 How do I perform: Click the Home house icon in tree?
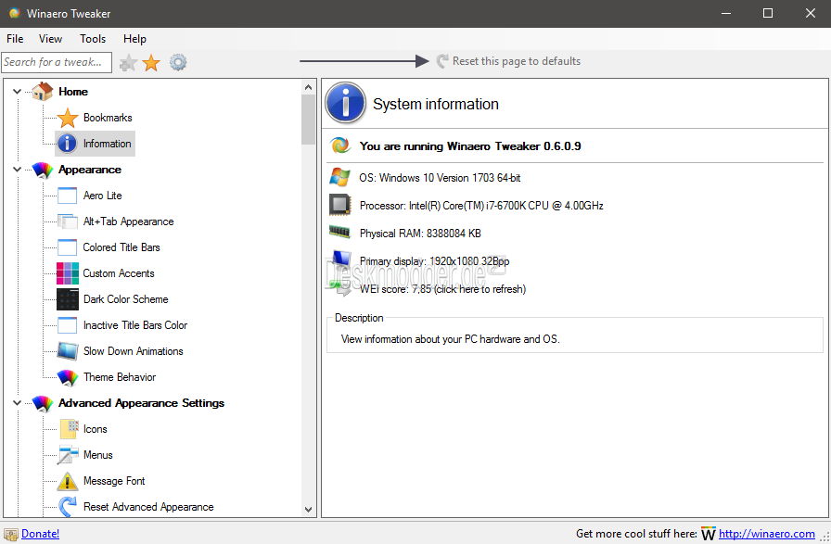coord(43,91)
